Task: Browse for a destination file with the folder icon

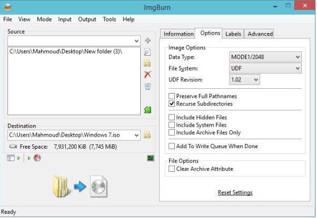Action: [147, 135]
